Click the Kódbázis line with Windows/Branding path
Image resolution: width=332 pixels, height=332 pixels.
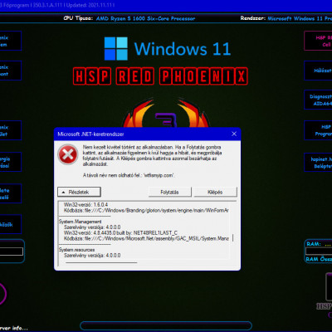pyautogui.click(x=146, y=211)
